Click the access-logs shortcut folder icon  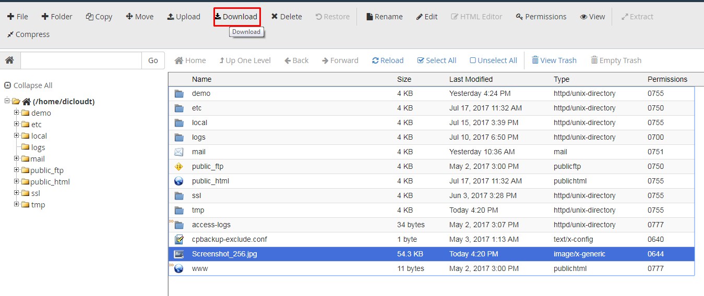pos(178,225)
